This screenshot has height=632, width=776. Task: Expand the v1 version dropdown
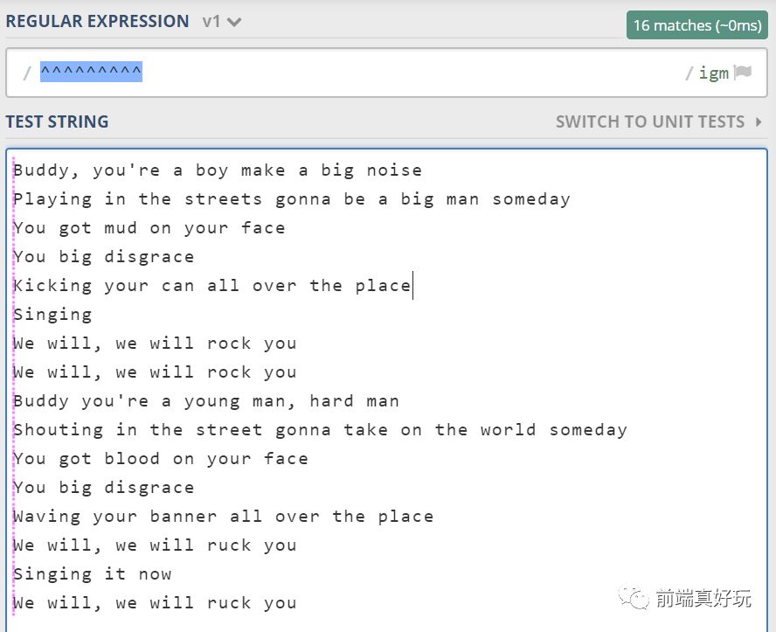[x=221, y=22]
